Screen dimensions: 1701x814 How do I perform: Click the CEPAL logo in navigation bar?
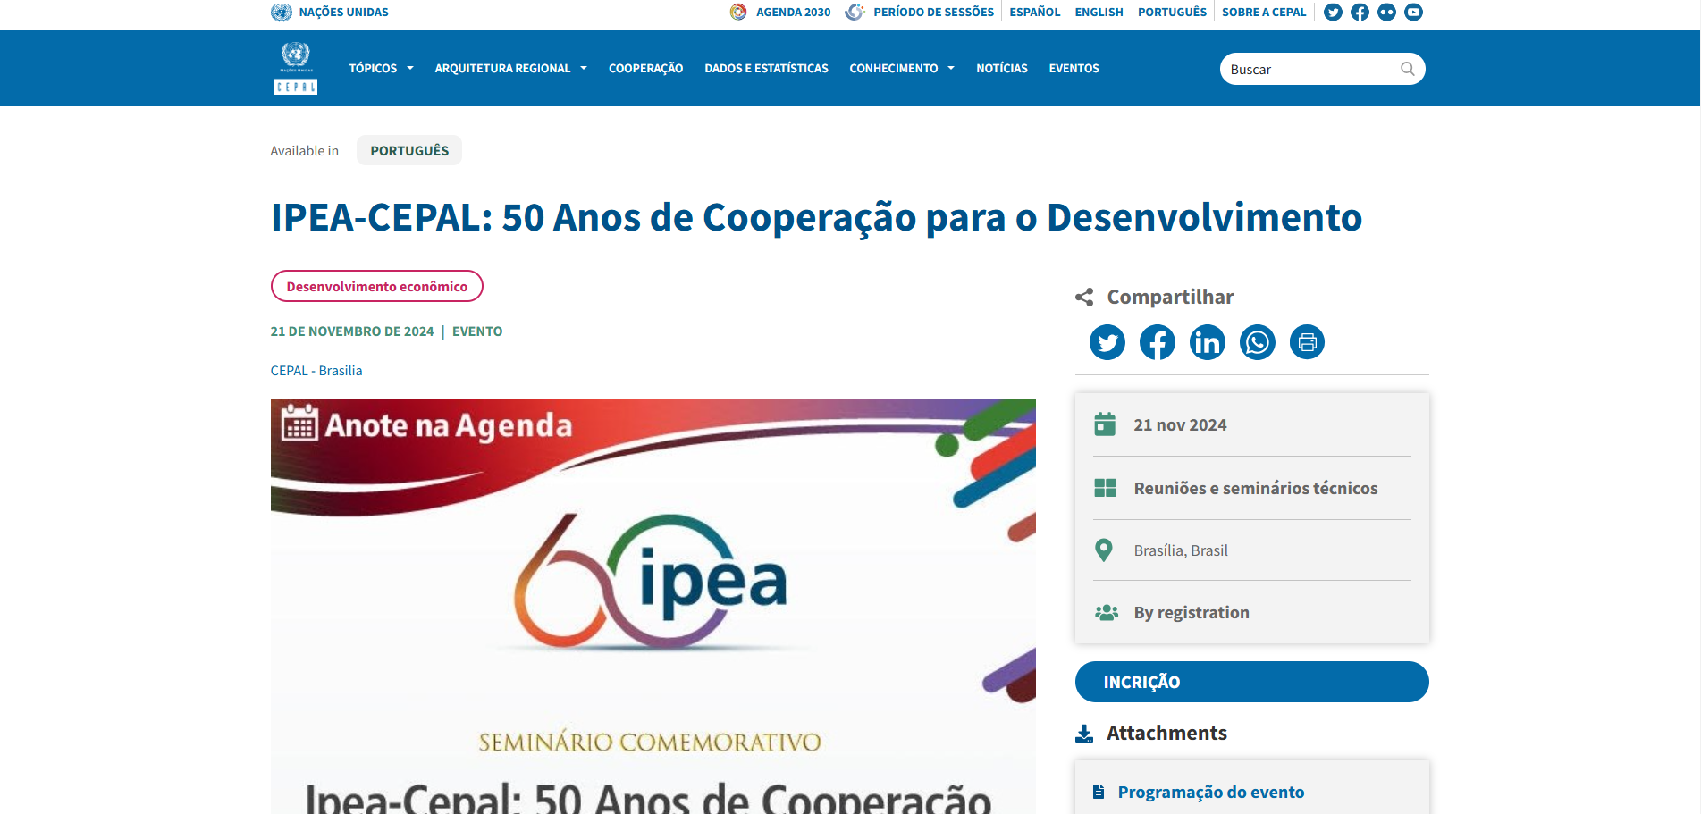(296, 68)
